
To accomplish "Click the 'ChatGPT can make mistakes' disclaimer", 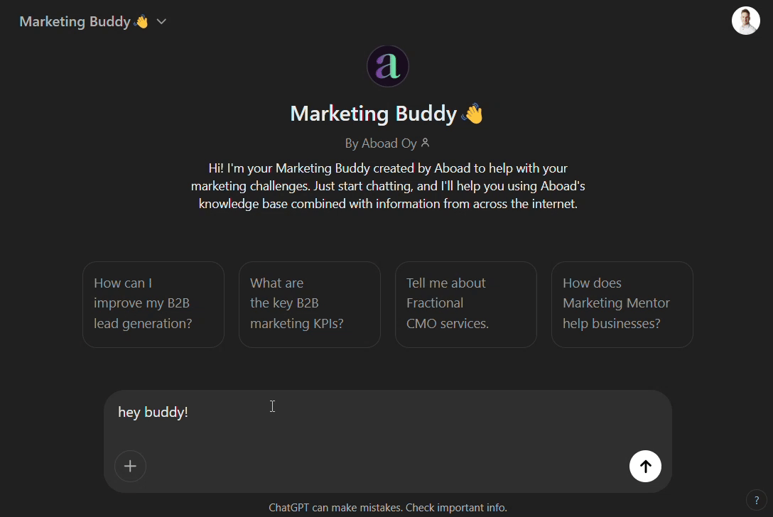I will [387, 508].
